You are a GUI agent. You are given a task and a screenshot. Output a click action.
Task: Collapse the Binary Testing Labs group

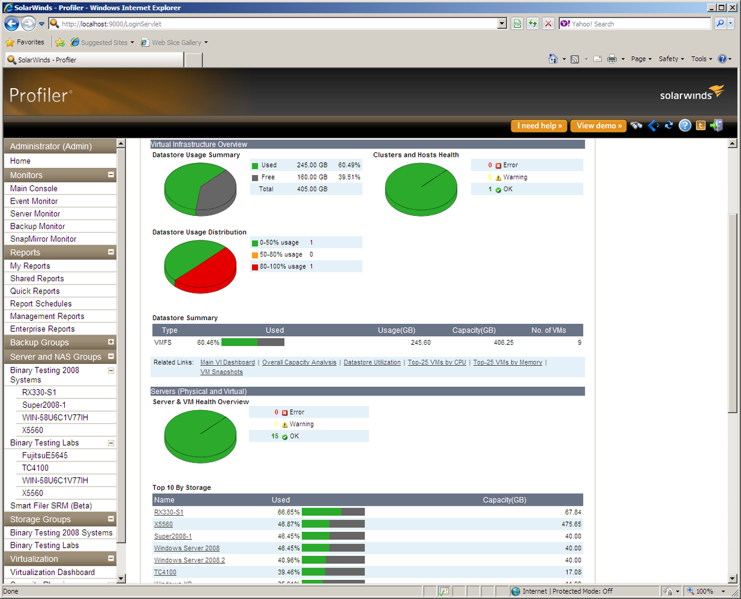point(111,442)
